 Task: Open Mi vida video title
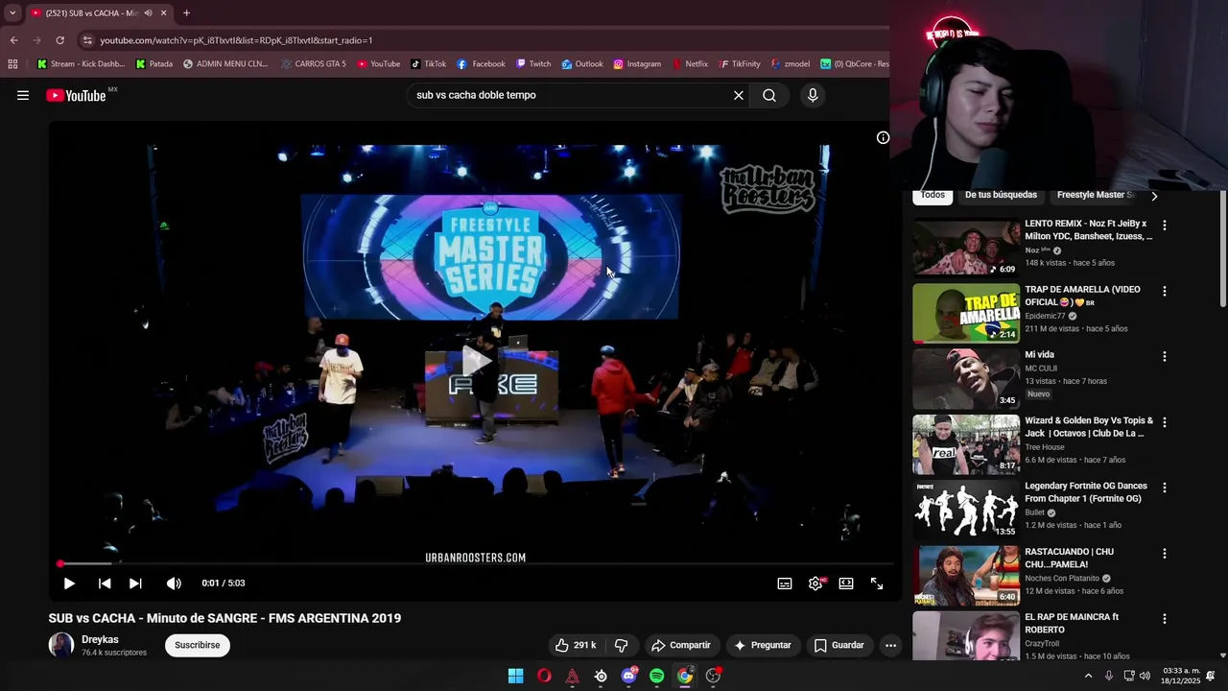pyautogui.click(x=1039, y=355)
